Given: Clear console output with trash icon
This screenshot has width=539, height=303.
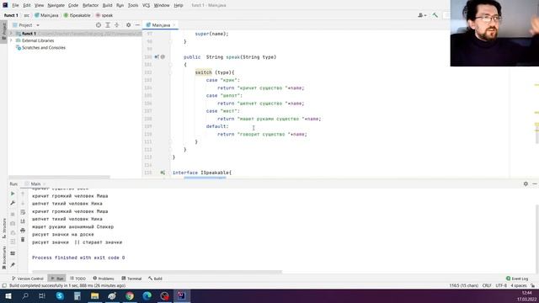Looking at the screenshot, I should [x=23, y=239].
